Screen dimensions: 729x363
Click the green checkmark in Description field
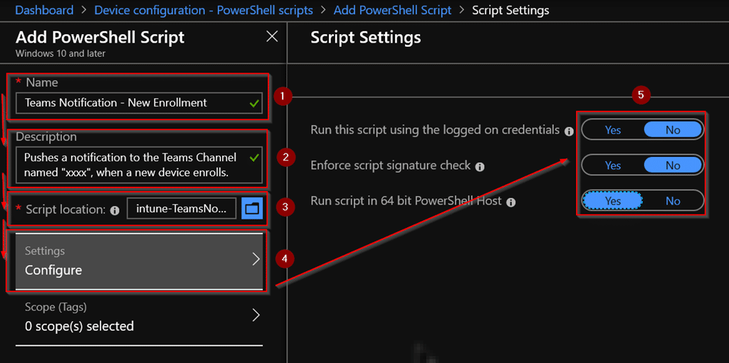click(x=254, y=158)
